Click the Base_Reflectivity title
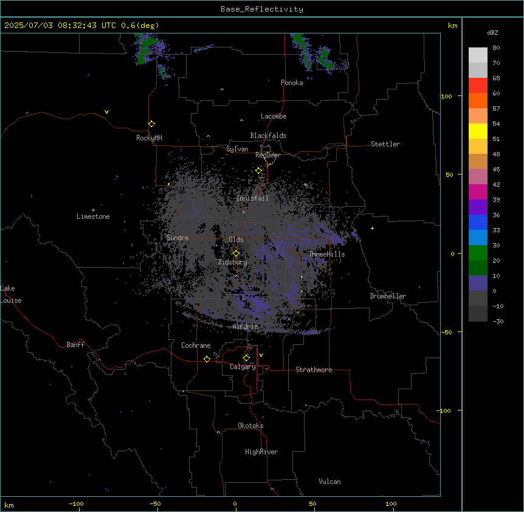The height and width of the screenshot is (512, 524). coord(262,9)
